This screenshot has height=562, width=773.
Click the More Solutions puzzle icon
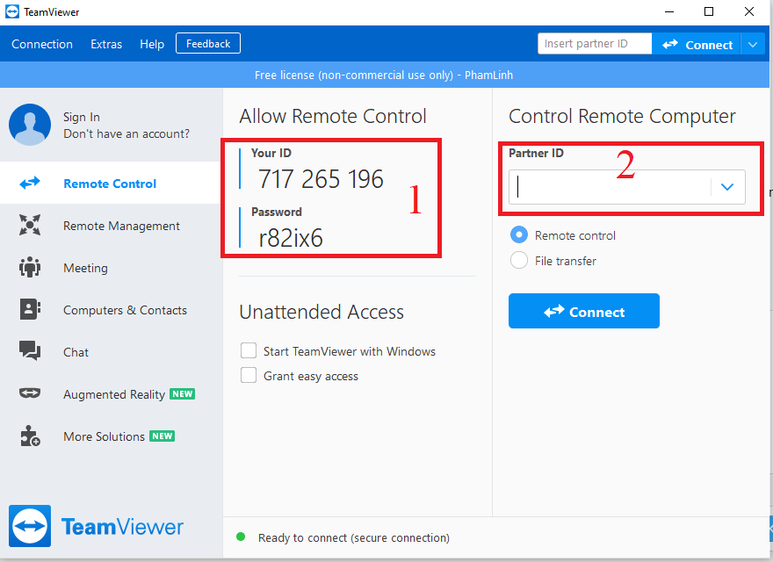(30, 436)
